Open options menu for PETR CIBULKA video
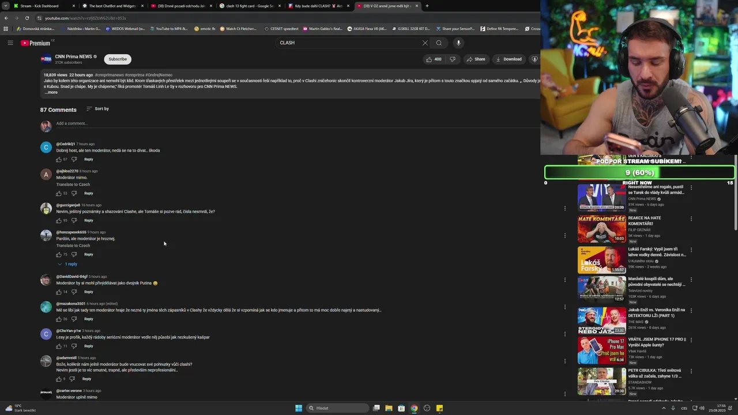 pos(691,371)
